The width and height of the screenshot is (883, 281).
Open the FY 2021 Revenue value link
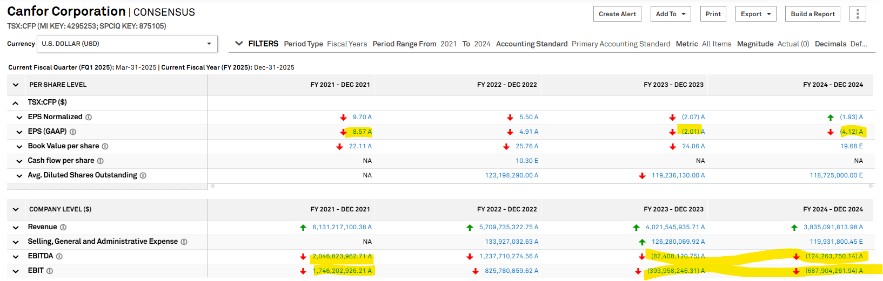tap(342, 227)
